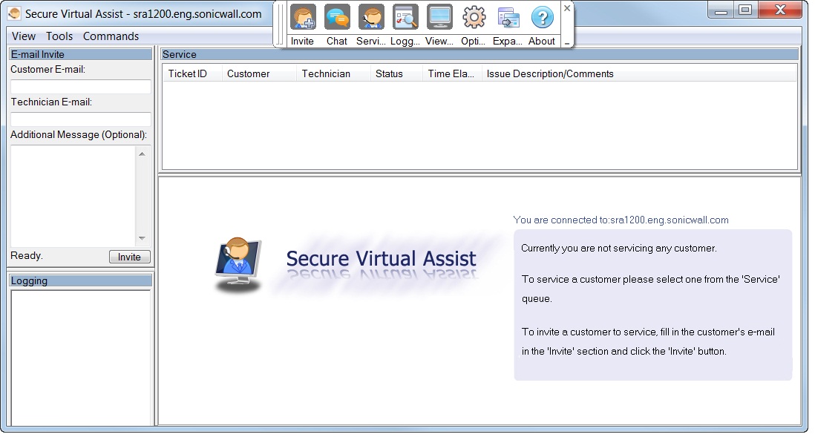
Task: Click the toolbar drag handle grip
Action: (281, 24)
